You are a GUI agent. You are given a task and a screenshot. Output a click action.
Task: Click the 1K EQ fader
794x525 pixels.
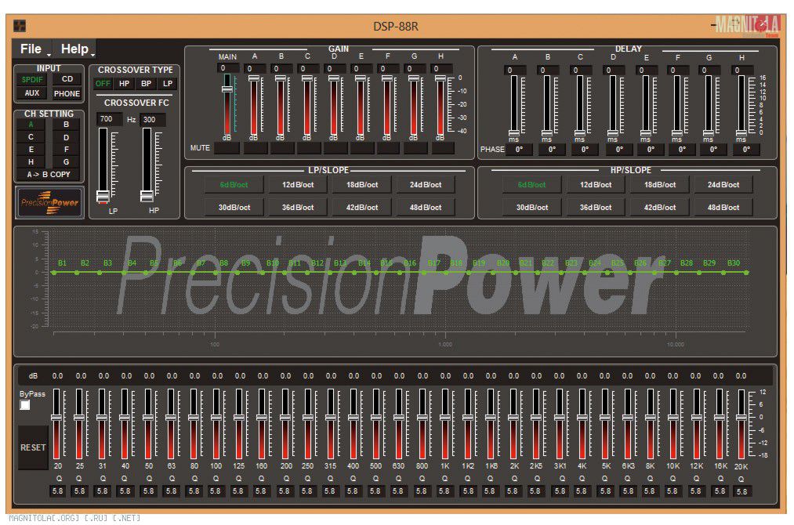pyautogui.click(x=444, y=424)
